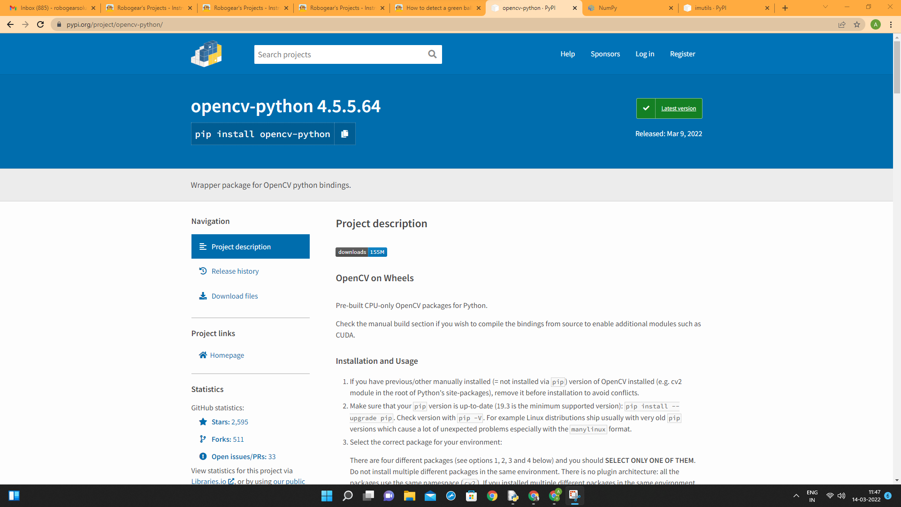Viewport: 901px width, 507px height.
Task: Reload the current page
Action: tap(40, 24)
